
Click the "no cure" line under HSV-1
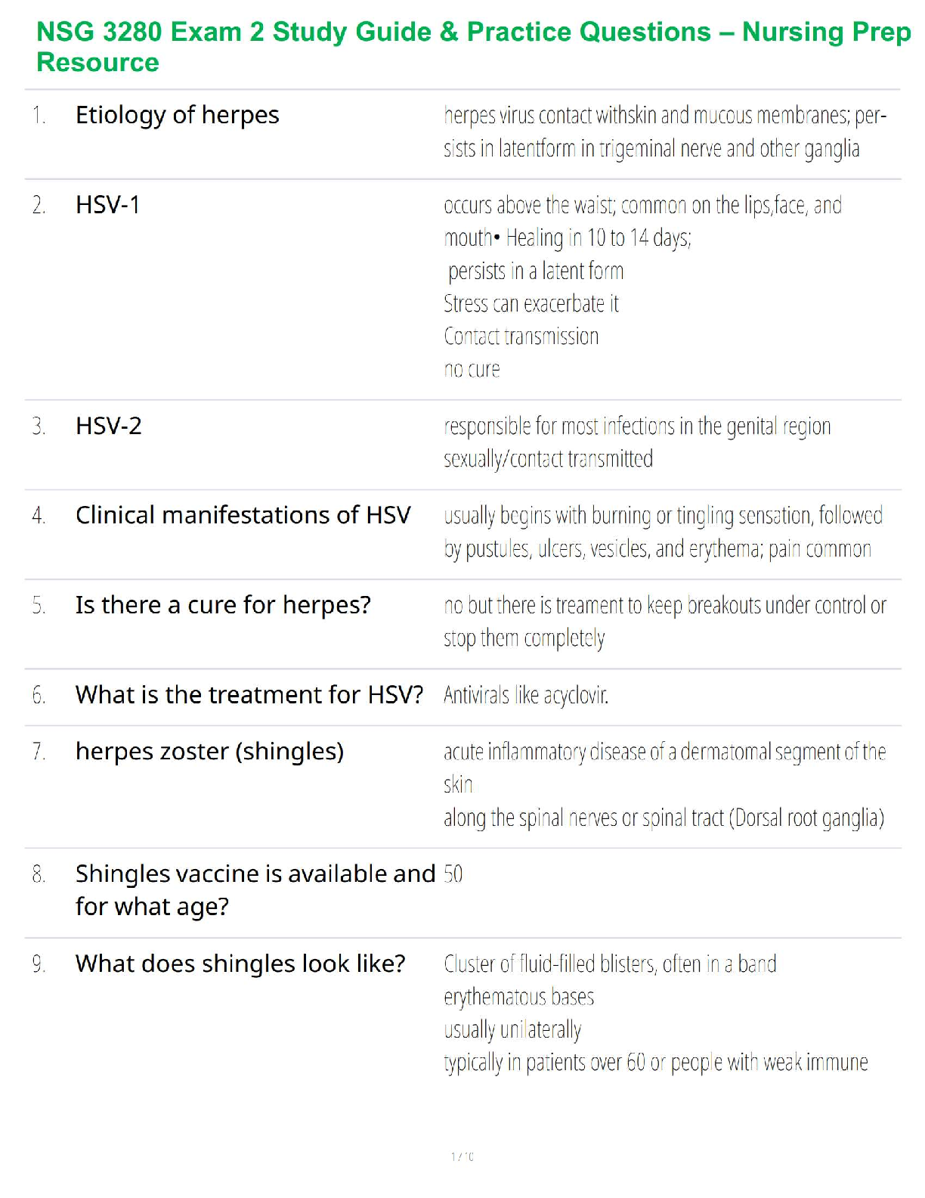472,369
